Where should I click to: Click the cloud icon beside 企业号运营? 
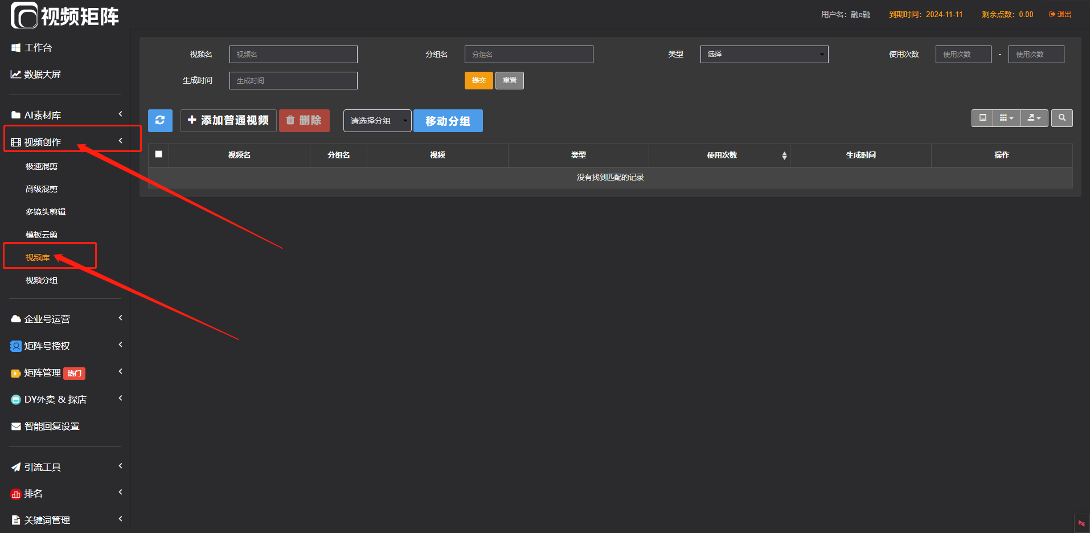click(16, 319)
